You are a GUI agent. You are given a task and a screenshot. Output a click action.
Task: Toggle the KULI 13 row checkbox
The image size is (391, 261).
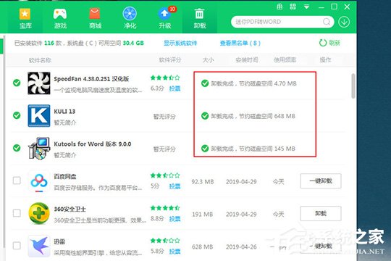17,115
